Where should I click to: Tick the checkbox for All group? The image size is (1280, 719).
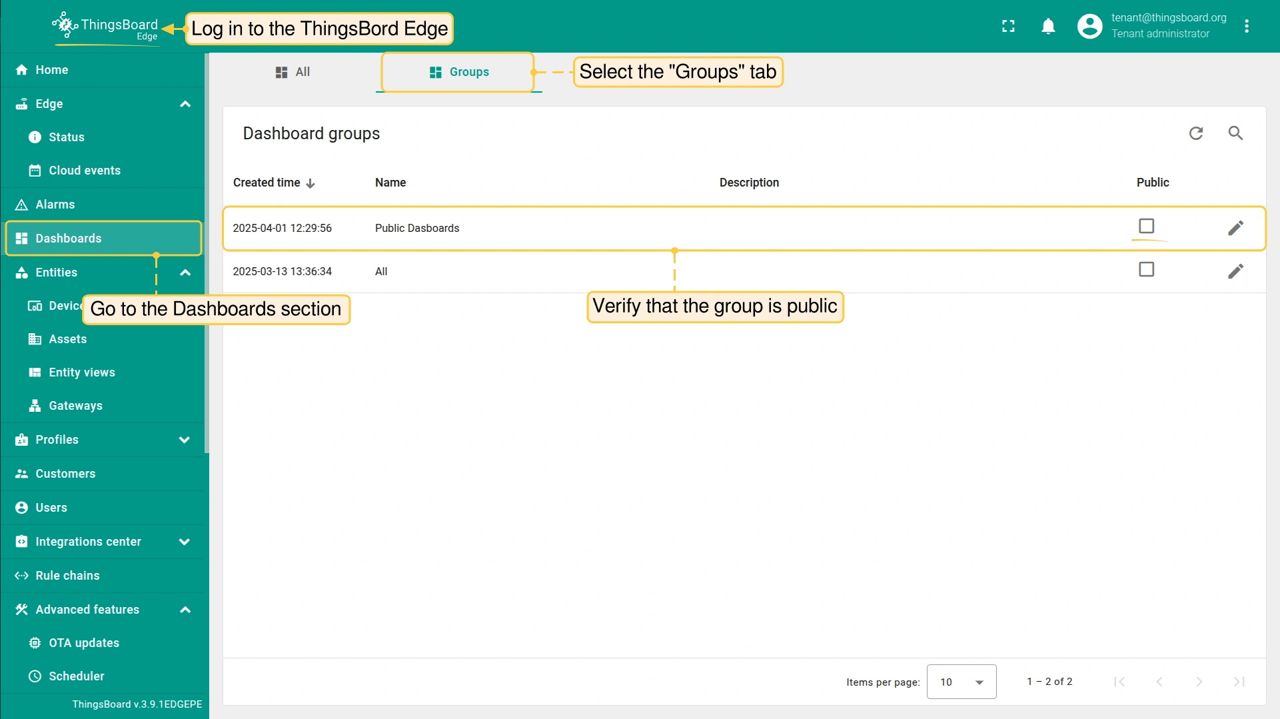coord(1146,270)
